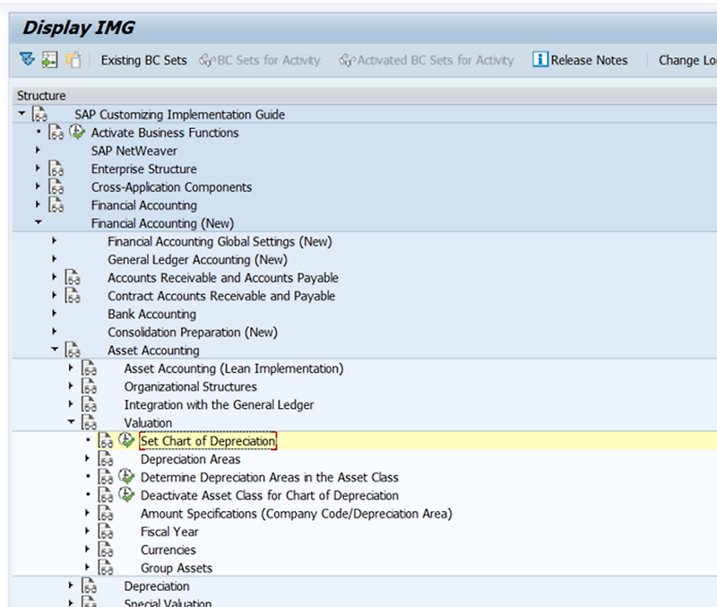717x607 pixels.
Task: Collapse the Financial Accounting (New) node
Action: click(38, 222)
